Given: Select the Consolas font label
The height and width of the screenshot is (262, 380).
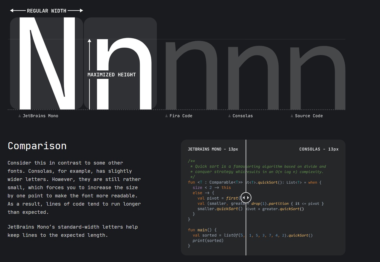Looking at the screenshot, I should pyautogui.click(x=243, y=116).
